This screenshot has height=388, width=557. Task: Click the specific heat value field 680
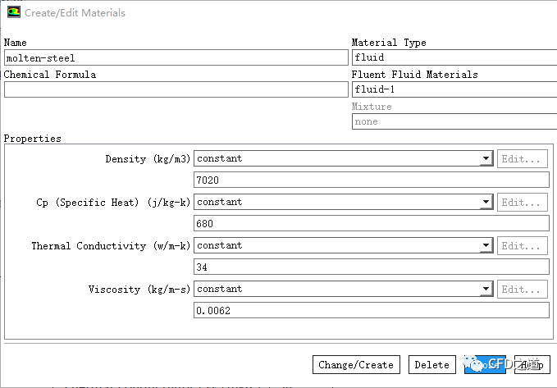[371, 224]
